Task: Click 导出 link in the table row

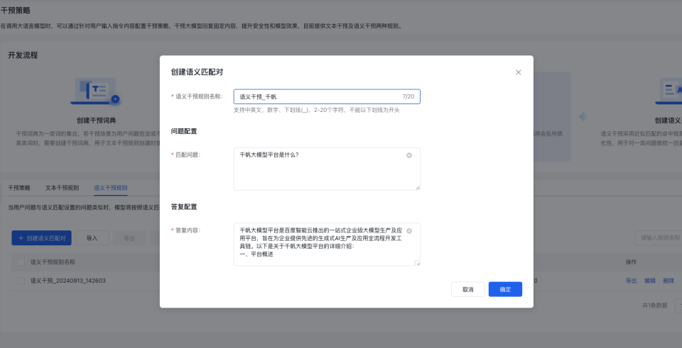Action: [631, 281]
